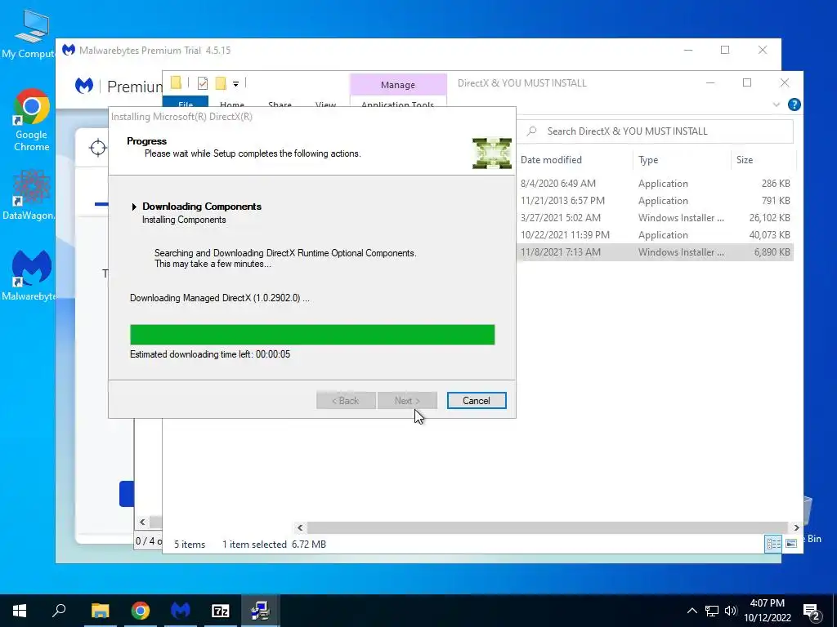
Task: Open the Malwarebytes desktop shortcut
Action: coord(31,275)
